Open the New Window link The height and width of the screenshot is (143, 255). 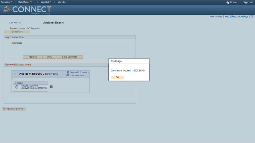click(216, 17)
